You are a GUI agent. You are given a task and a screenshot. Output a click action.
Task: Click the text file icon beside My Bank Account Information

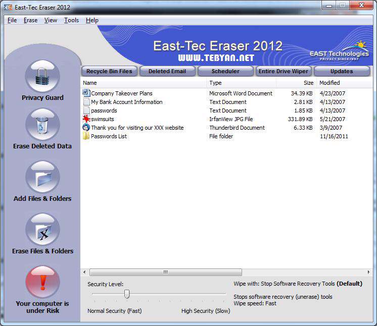86,102
